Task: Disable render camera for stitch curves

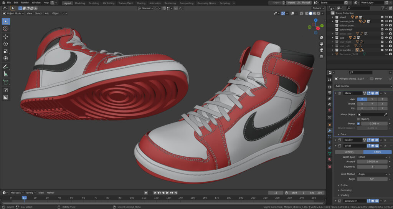Action: (x=390, y=26)
